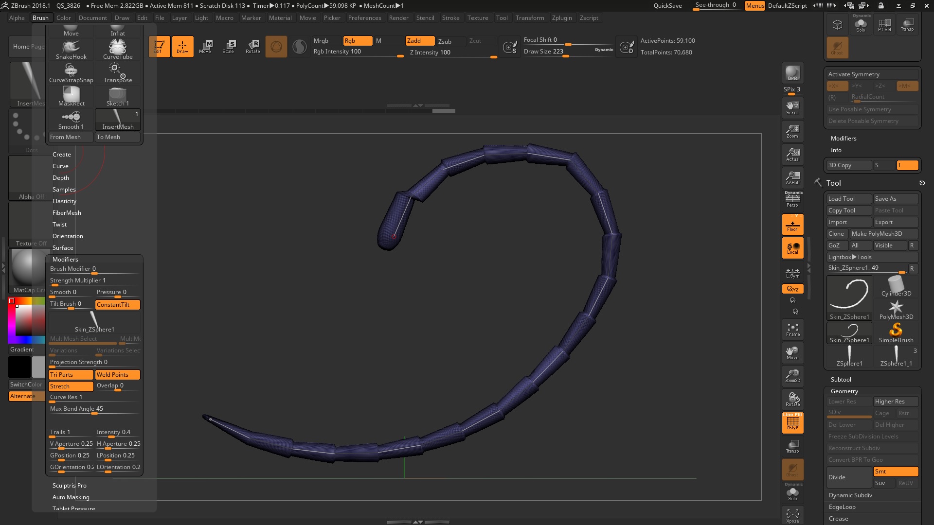Toggle Stretch option
934x525 pixels.
click(71, 386)
